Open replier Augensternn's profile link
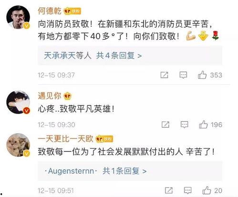This screenshot has height=197, width=238. point(71,171)
